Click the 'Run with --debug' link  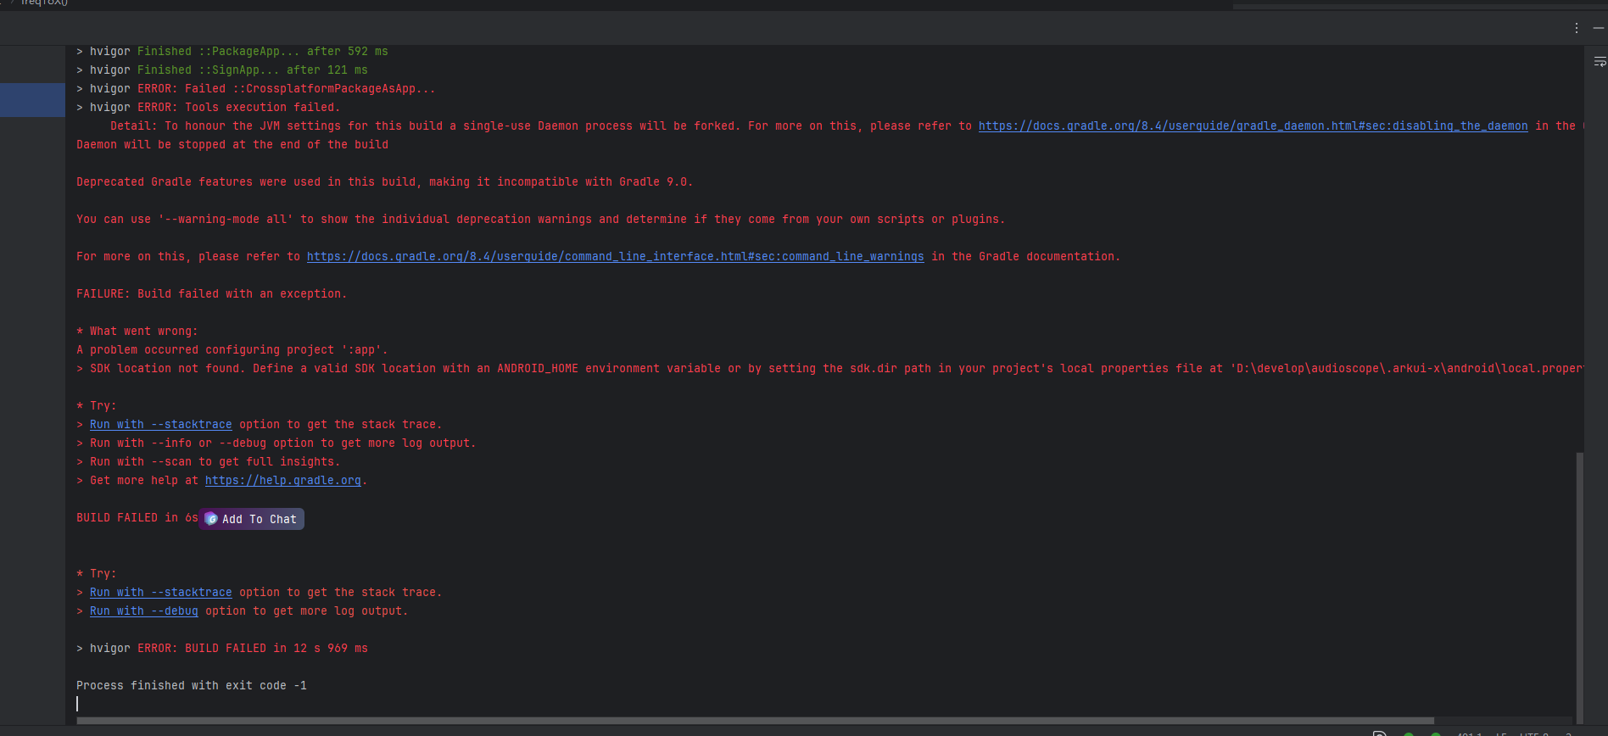(143, 611)
